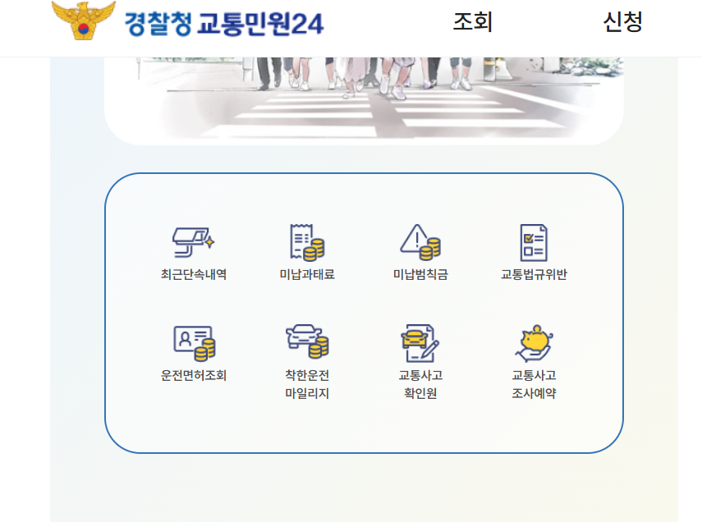The height and width of the screenshot is (522, 702).
Task: Click the 착한운전 마일리지 text label
Action: pos(307,384)
